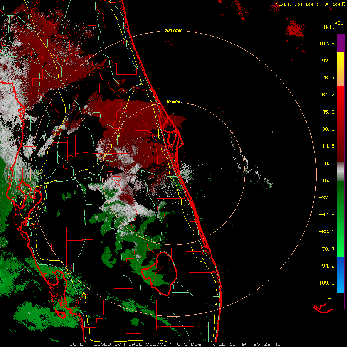Click the purple top segment of the color bar

tap(340, 43)
